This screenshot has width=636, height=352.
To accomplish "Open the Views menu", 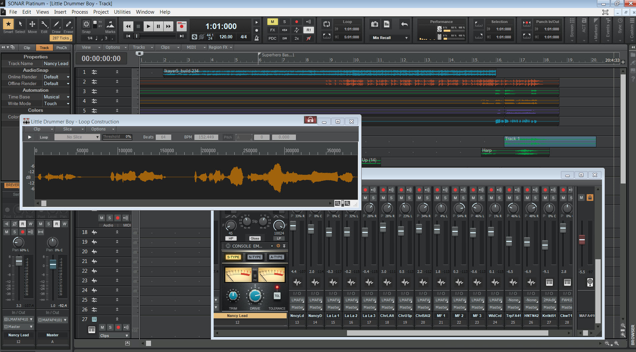I will [43, 12].
